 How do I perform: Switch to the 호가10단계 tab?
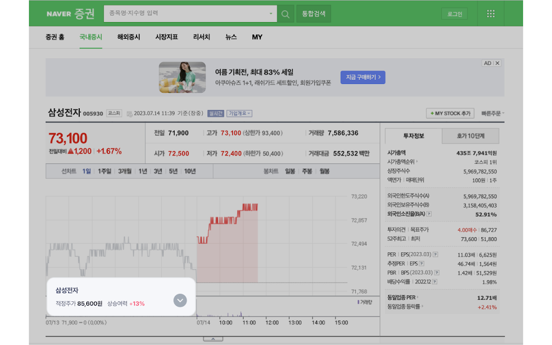[x=471, y=136]
